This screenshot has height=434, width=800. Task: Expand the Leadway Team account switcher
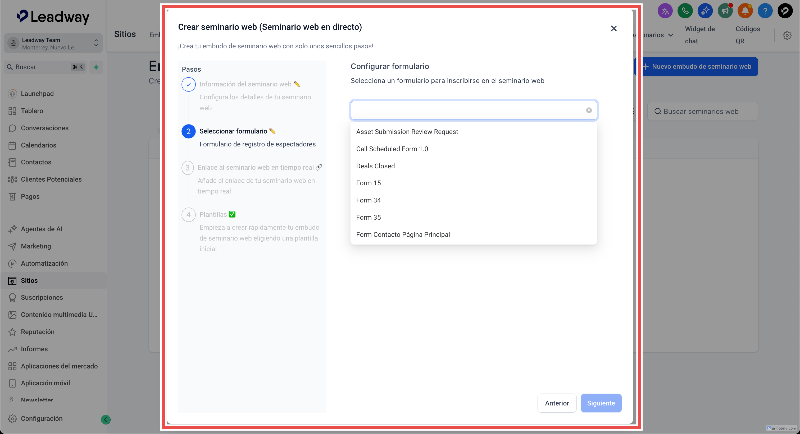pyautogui.click(x=53, y=43)
